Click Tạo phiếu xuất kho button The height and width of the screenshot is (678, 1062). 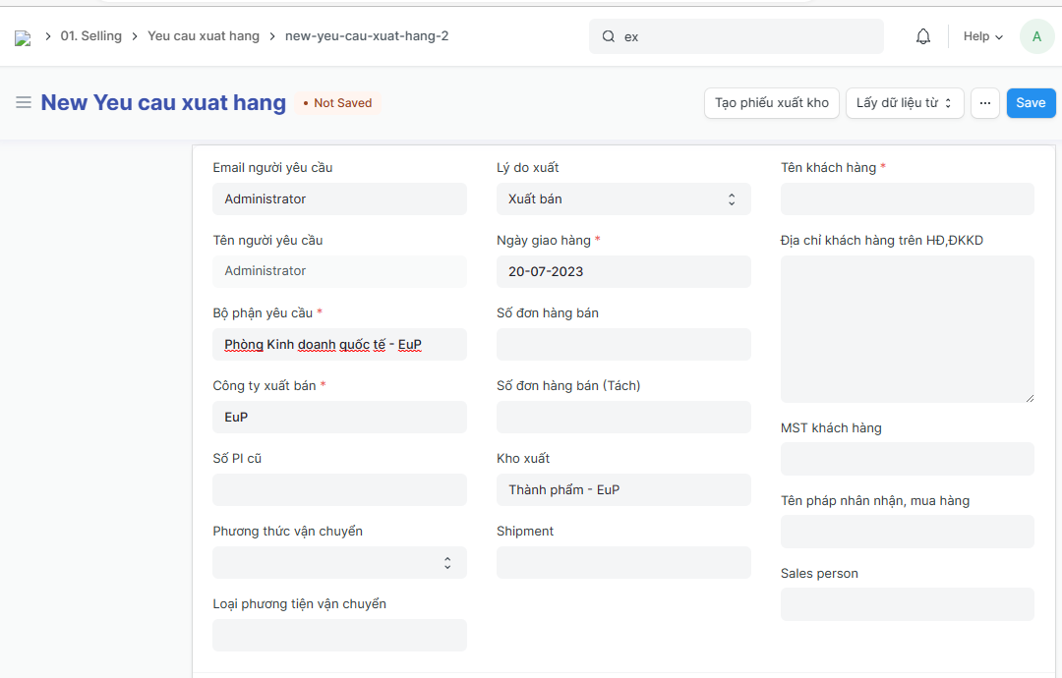point(771,103)
